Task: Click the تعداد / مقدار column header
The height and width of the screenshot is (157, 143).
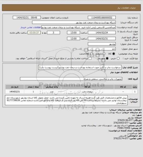Action: click(x=33, y=87)
